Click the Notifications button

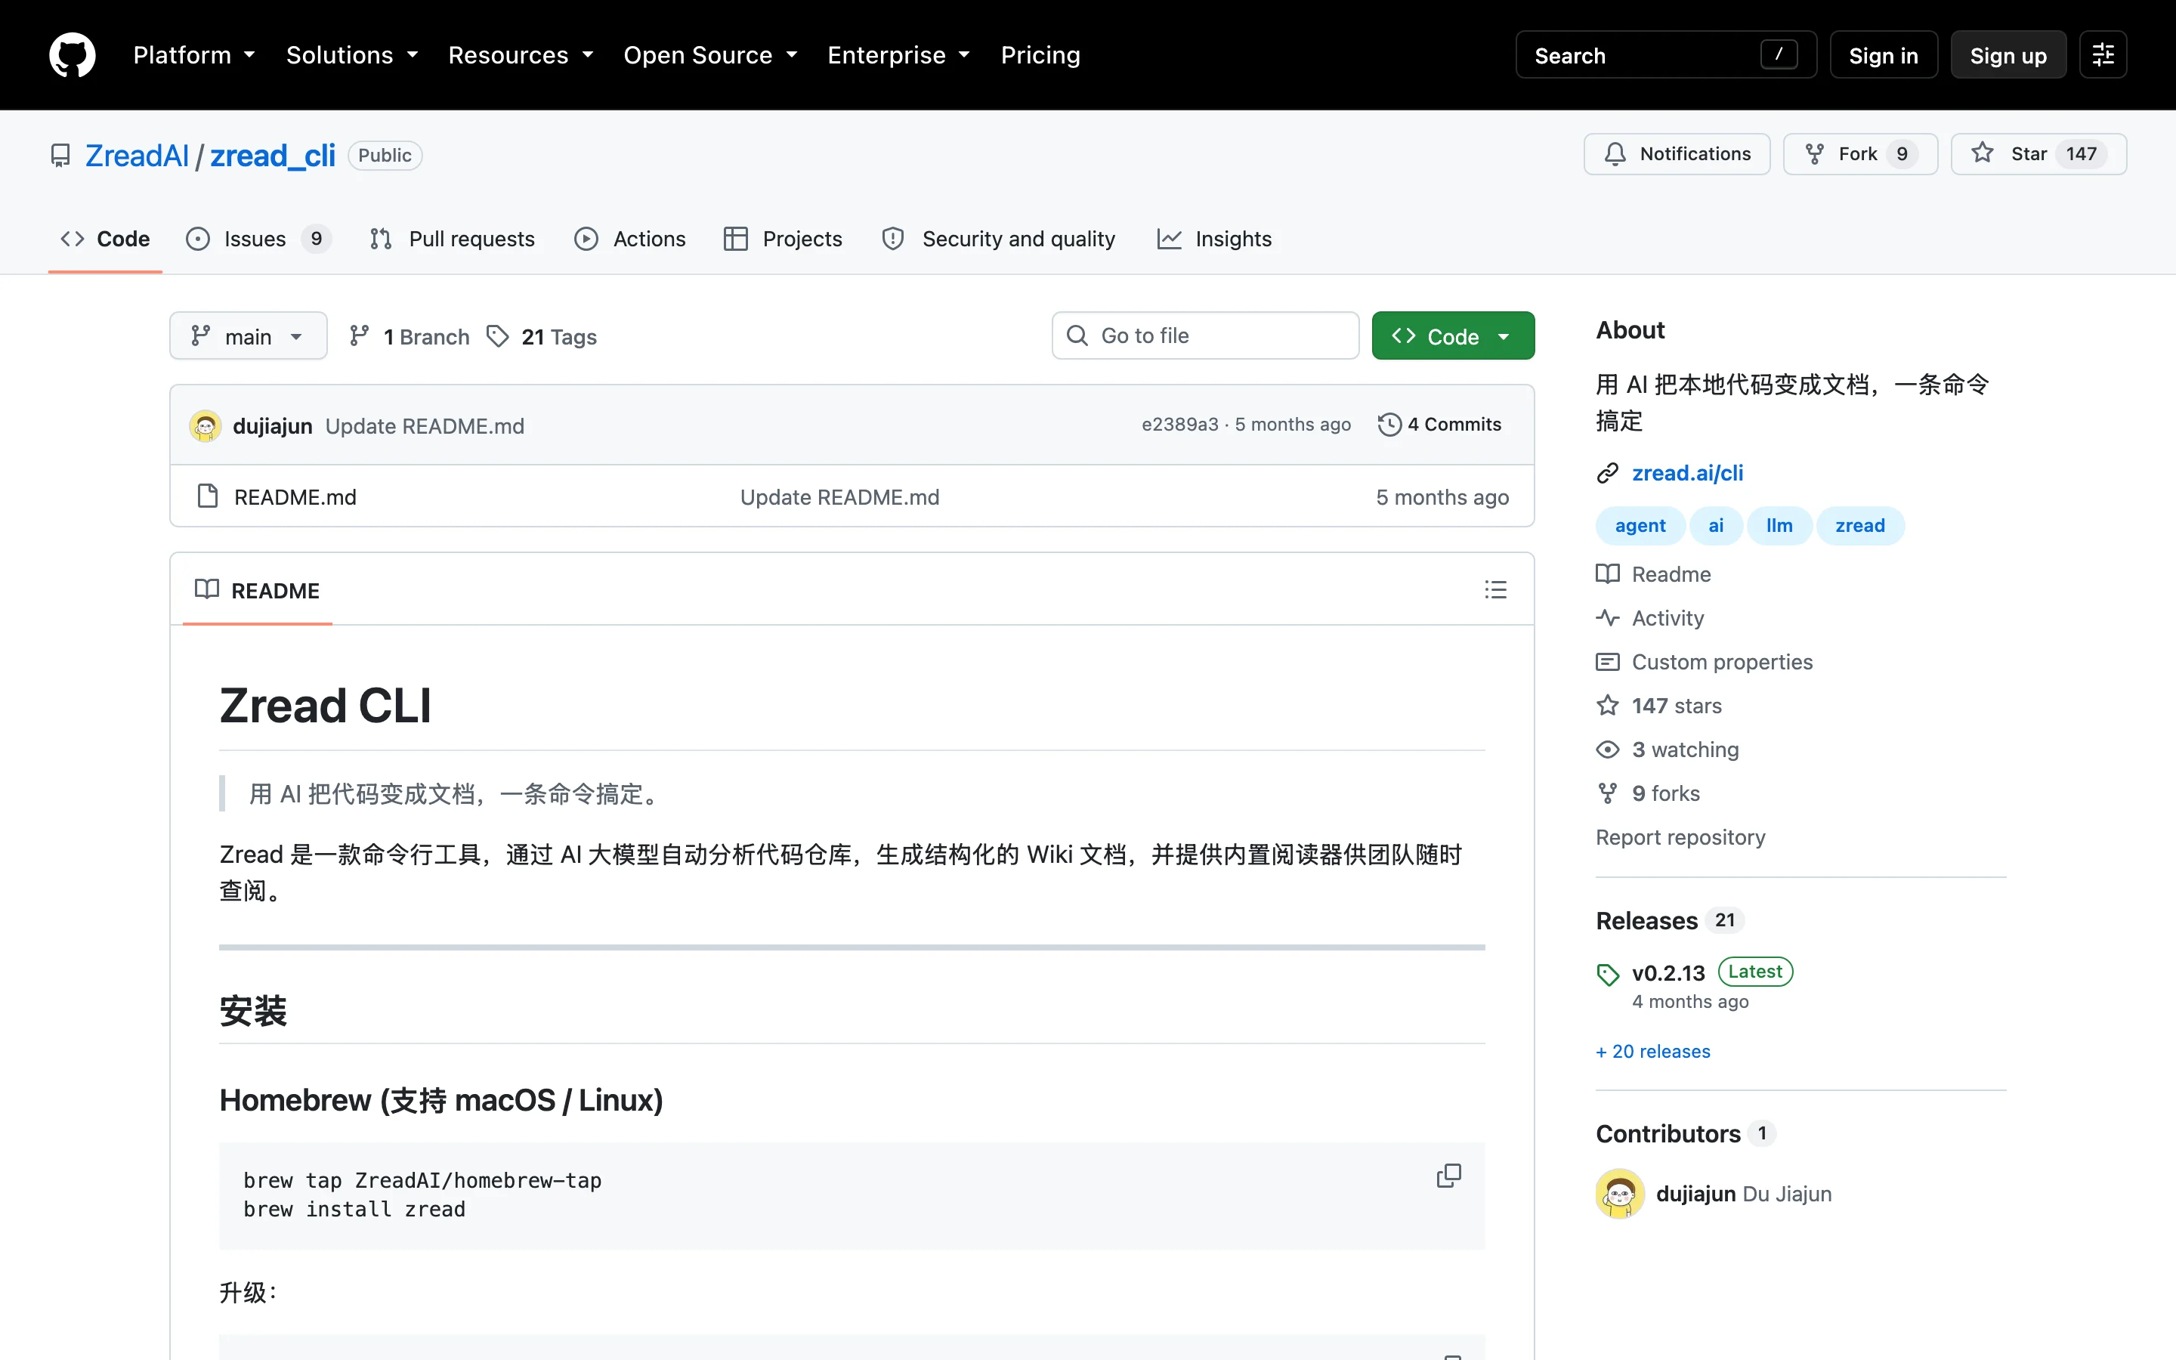tap(1677, 154)
